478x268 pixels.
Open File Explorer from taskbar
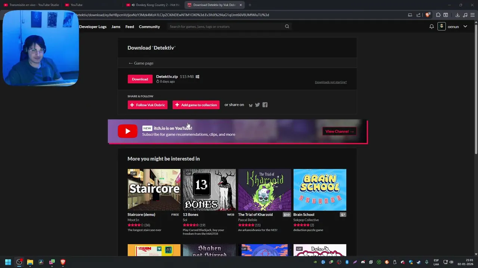[x=30, y=262]
